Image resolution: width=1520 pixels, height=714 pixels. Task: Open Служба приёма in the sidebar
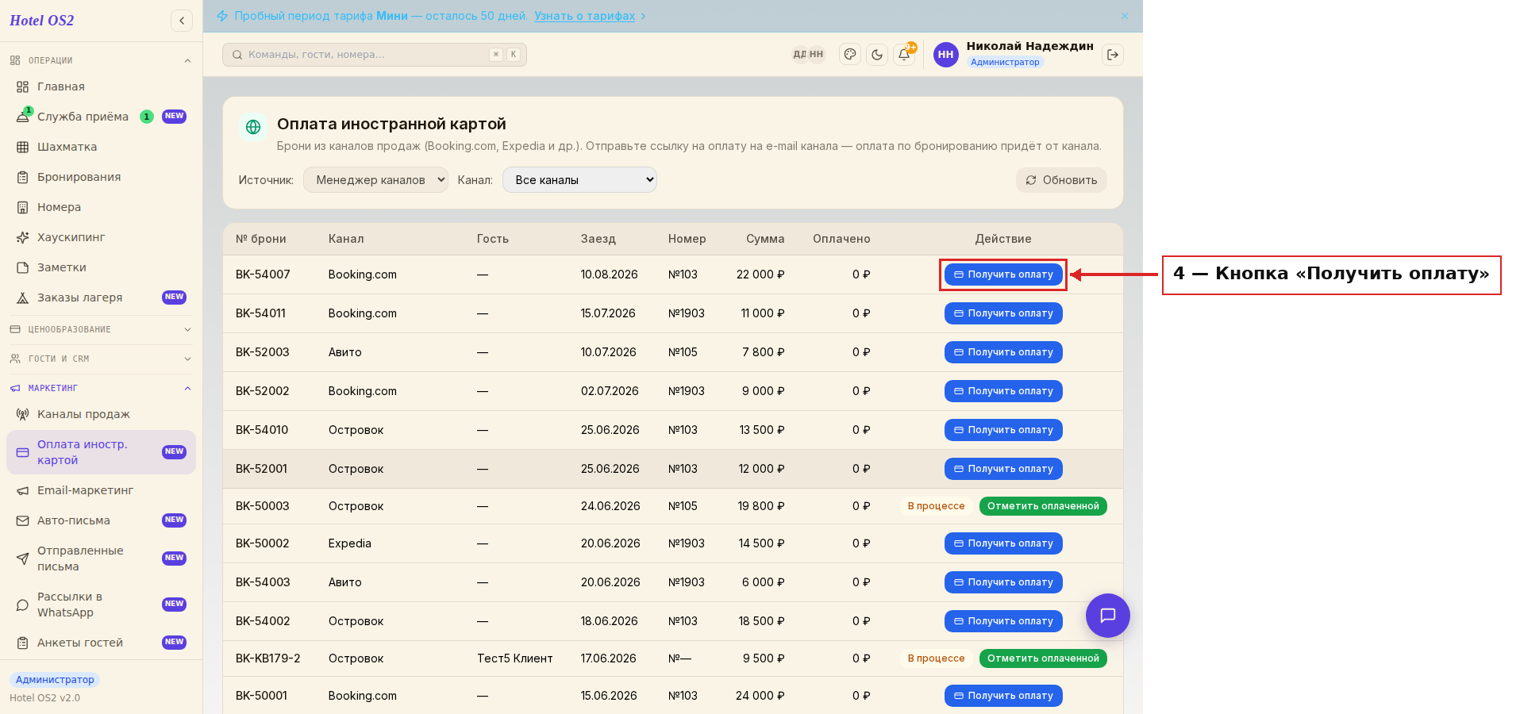pyautogui.click(x=101, y=117)
